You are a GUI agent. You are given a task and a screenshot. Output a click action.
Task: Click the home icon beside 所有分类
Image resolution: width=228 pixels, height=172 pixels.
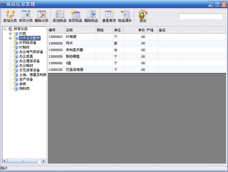[x=10, y=29]
